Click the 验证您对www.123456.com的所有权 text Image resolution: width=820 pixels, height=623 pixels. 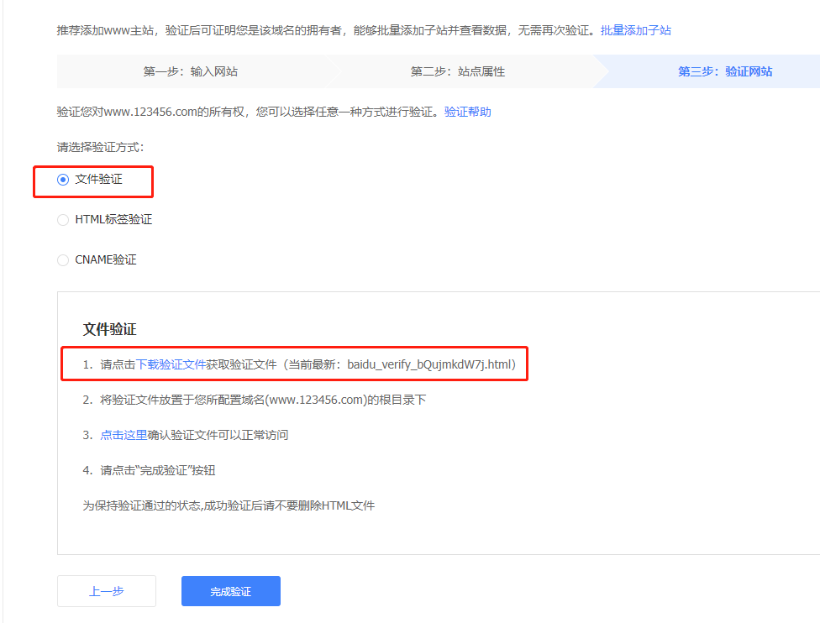150,112
